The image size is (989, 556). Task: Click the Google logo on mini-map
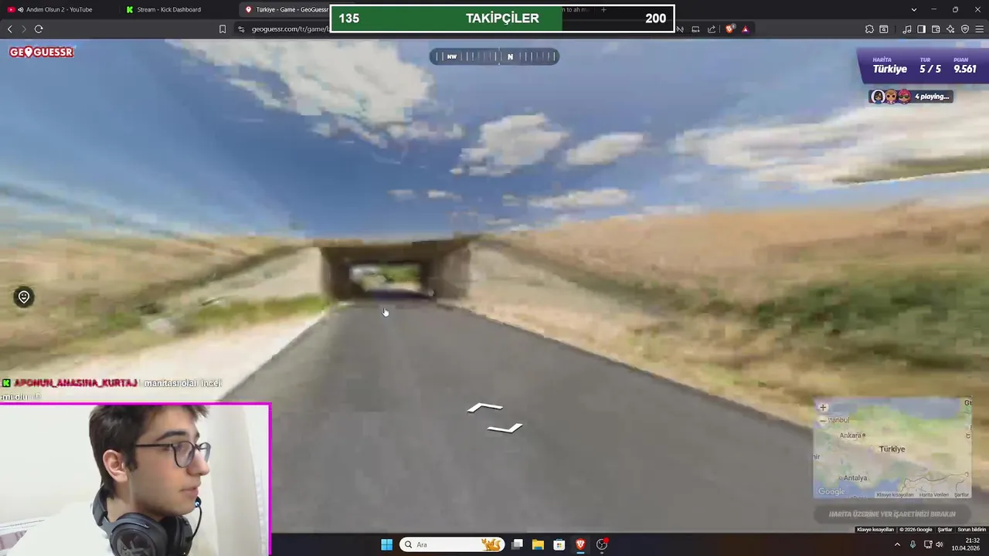pos(831,492)
